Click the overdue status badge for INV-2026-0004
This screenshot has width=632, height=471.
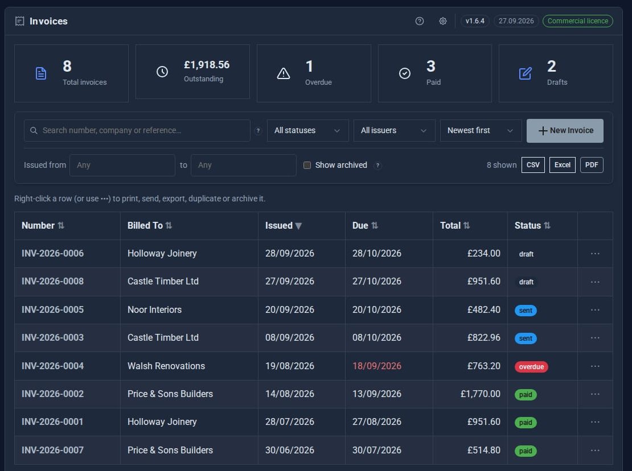tap(531, 367)
